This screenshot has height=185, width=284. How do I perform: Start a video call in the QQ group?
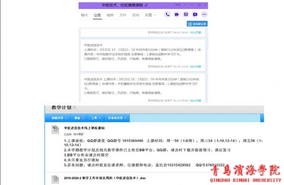click(x=177, y=15)
